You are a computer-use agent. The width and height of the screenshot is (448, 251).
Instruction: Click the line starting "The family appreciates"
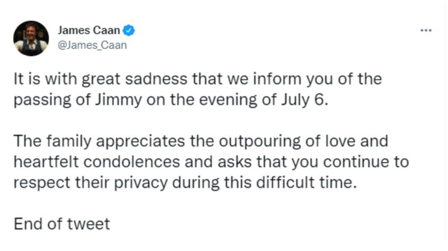(200, 140)
